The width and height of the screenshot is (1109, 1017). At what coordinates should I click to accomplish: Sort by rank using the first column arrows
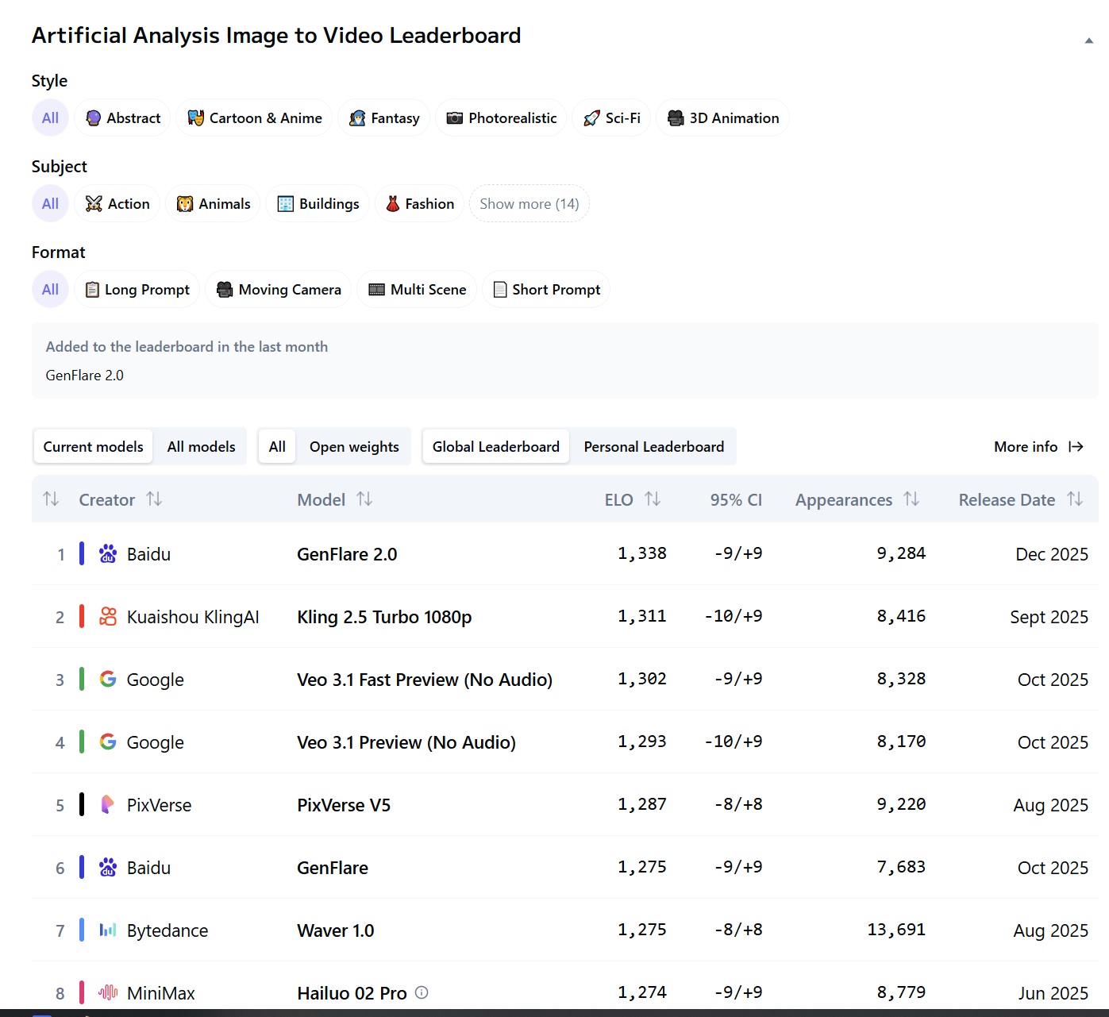51,499
